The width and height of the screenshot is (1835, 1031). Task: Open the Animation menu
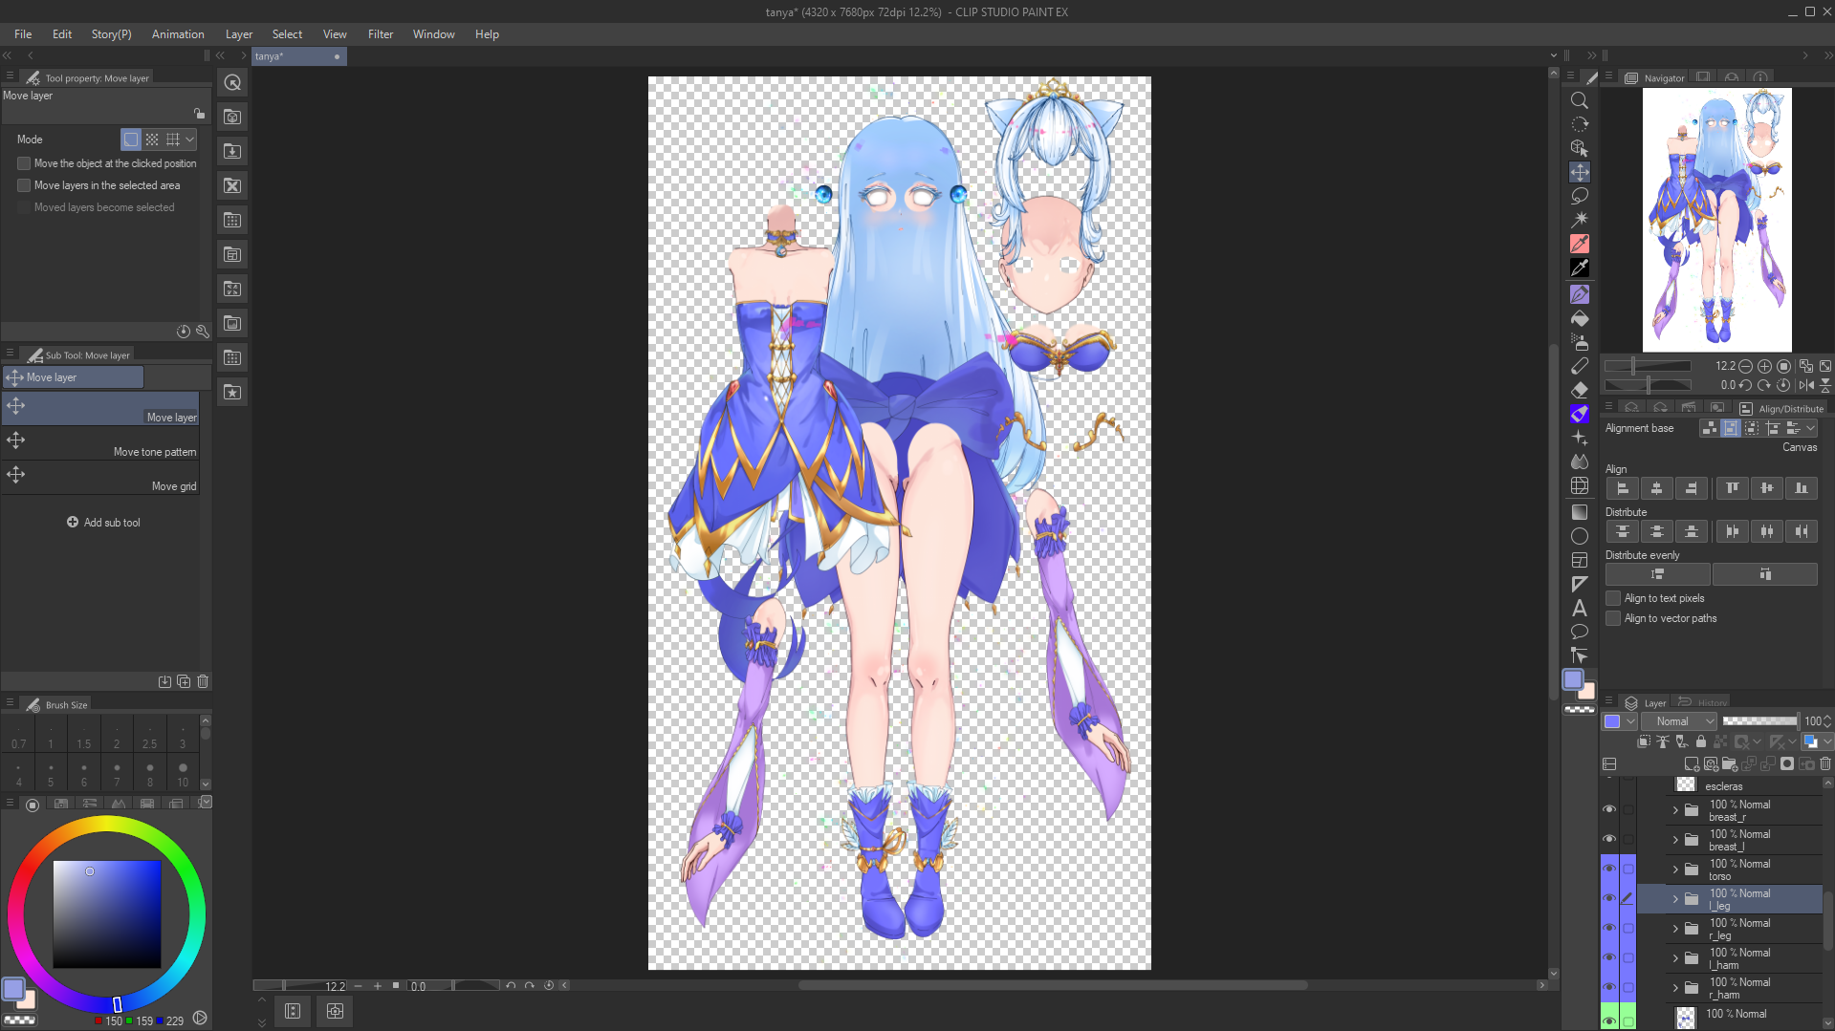click(x=178, y=34)
